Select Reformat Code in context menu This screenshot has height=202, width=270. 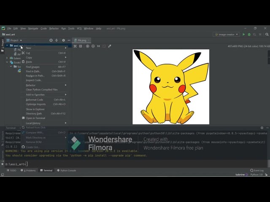coord(44,100)
